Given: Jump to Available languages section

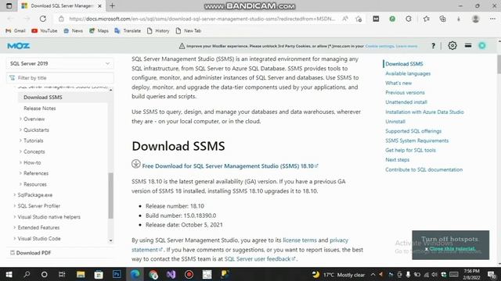Looking at the screenshot, I should click(408, 73).
